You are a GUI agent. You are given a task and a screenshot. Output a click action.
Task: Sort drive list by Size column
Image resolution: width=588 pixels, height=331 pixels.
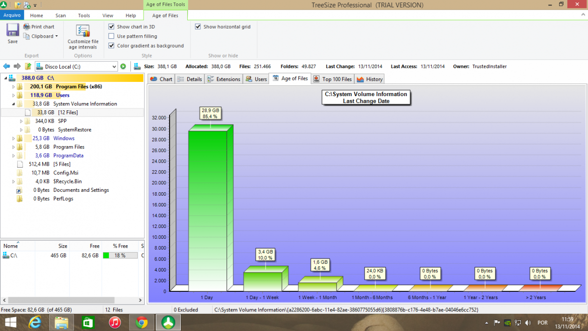coord(51,246)
